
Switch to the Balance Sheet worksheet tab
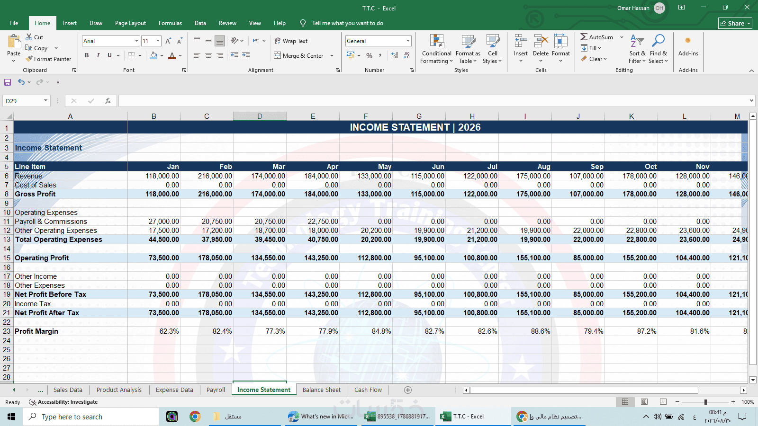322,390
